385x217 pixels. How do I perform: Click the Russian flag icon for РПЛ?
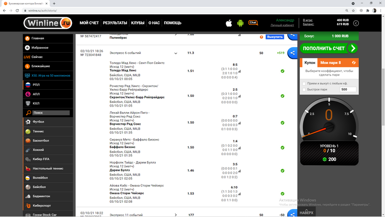28,85
